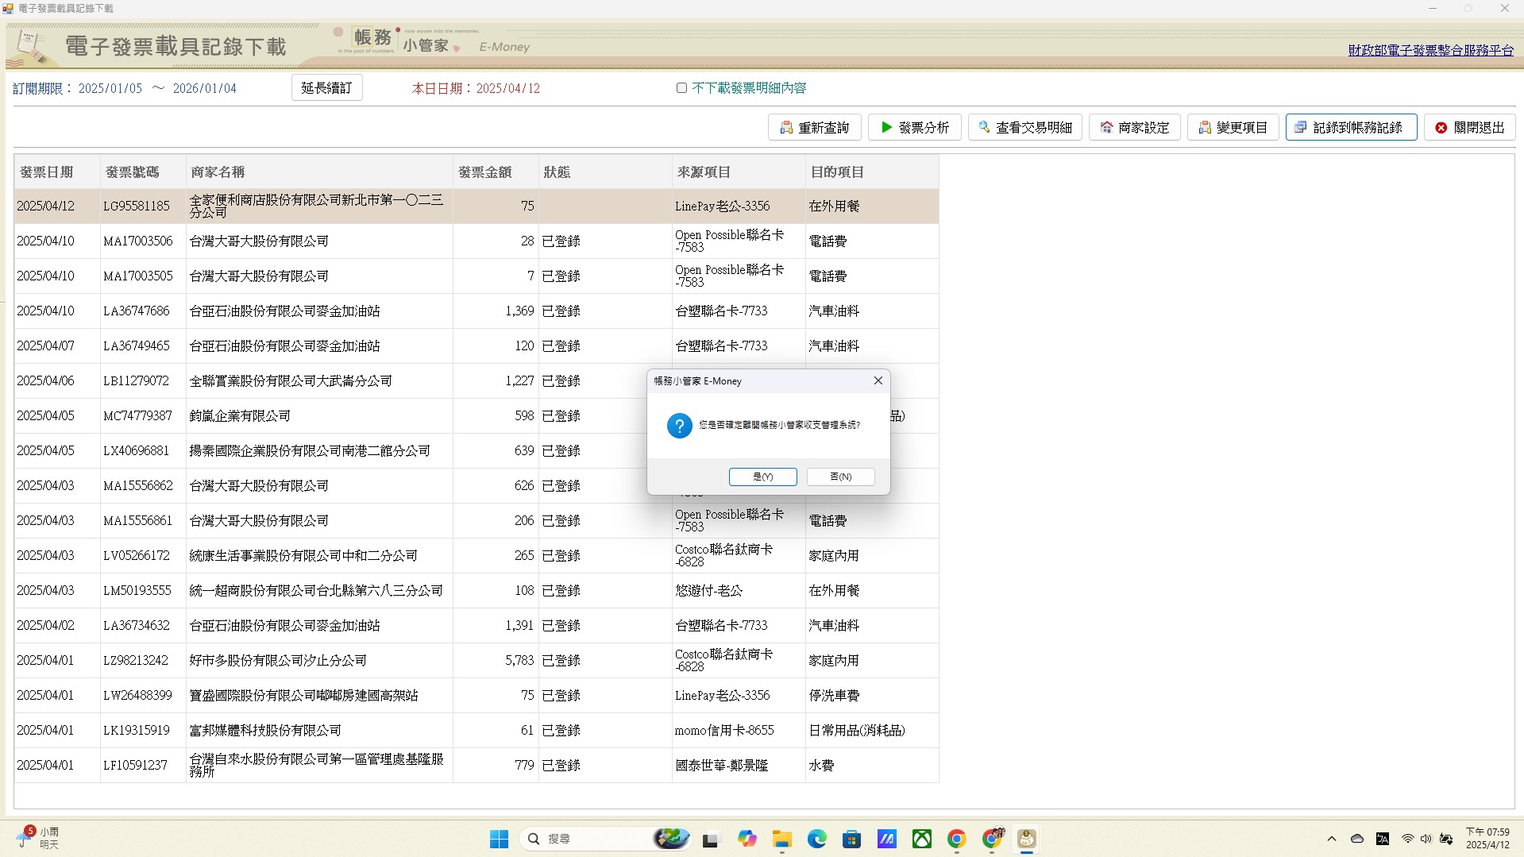
Task: Decline the dialog with 否(N)
Action: click(x=841, y=477)
